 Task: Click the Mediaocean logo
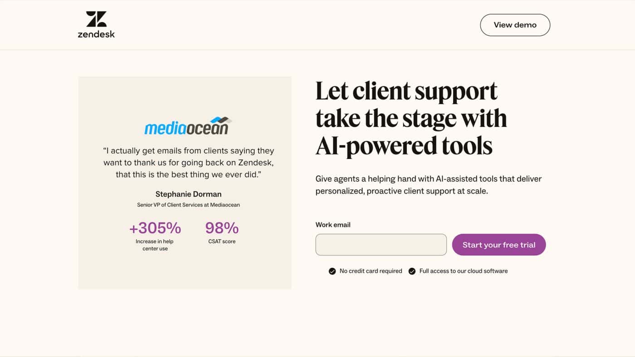click(186, 127)
